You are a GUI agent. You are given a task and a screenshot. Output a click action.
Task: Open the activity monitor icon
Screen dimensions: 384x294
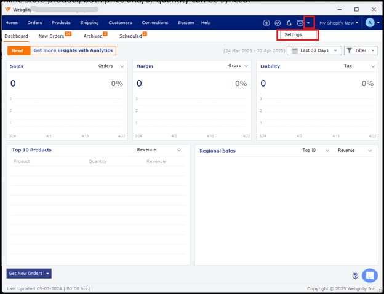click(278, 23)
